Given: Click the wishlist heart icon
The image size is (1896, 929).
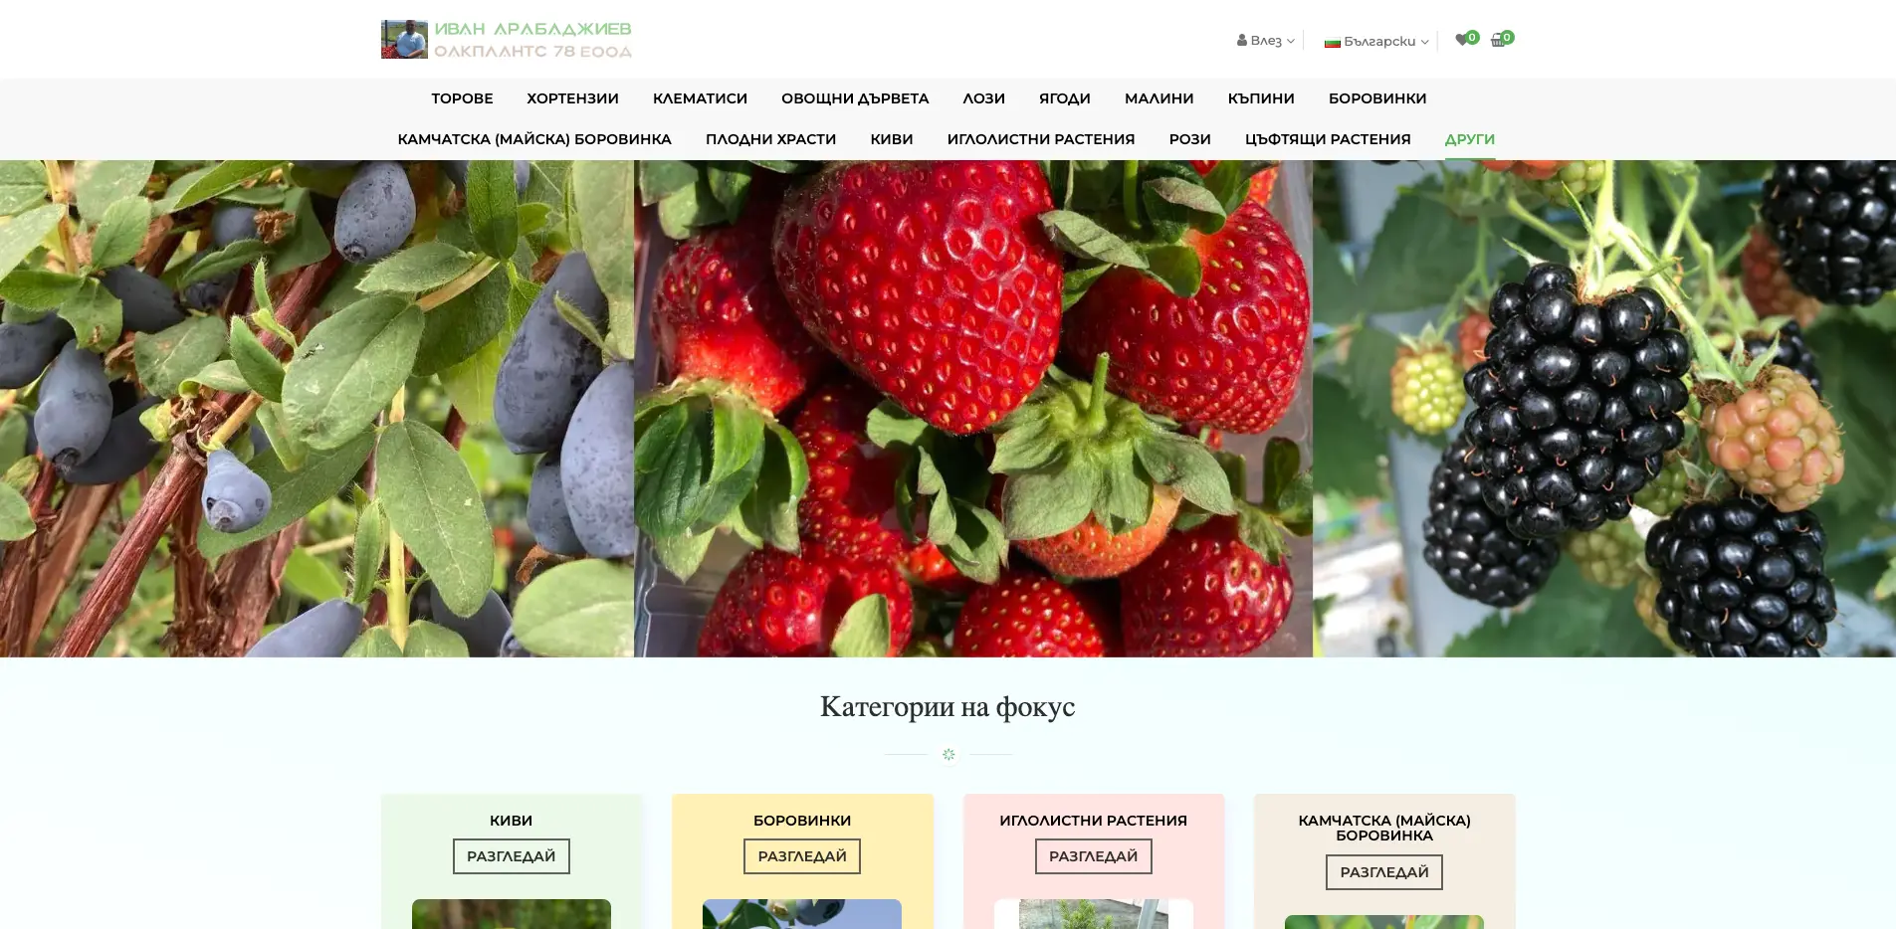Looking at the screenshot, I should click(1461, 40).
